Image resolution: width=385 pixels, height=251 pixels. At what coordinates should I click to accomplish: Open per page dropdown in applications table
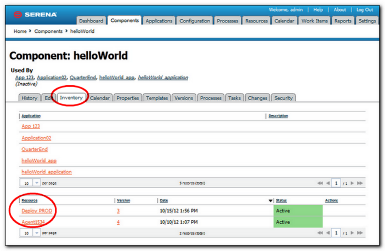tap(37, 183)
